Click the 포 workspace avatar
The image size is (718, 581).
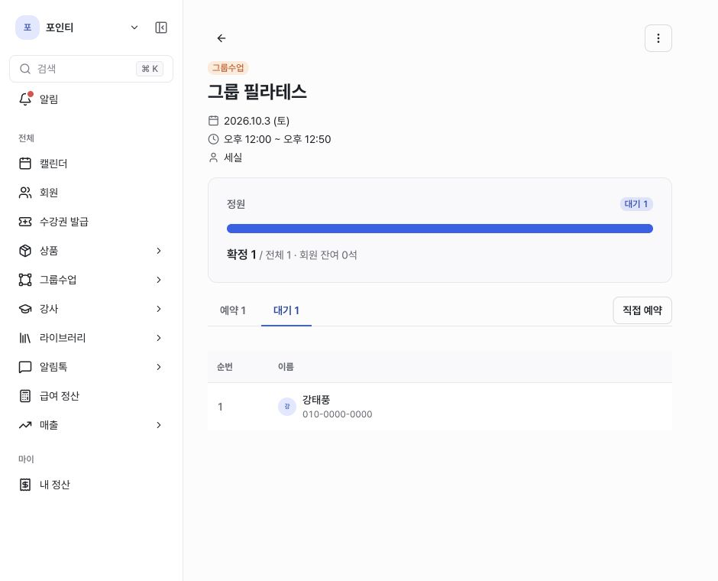point(27,28)
